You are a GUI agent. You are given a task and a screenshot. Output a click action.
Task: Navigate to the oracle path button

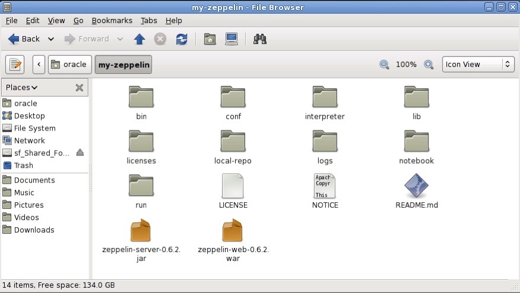click(70, 64)
